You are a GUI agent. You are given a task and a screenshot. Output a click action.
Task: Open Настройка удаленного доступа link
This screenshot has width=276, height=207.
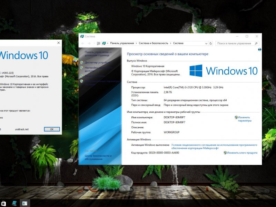pos(98,69)
